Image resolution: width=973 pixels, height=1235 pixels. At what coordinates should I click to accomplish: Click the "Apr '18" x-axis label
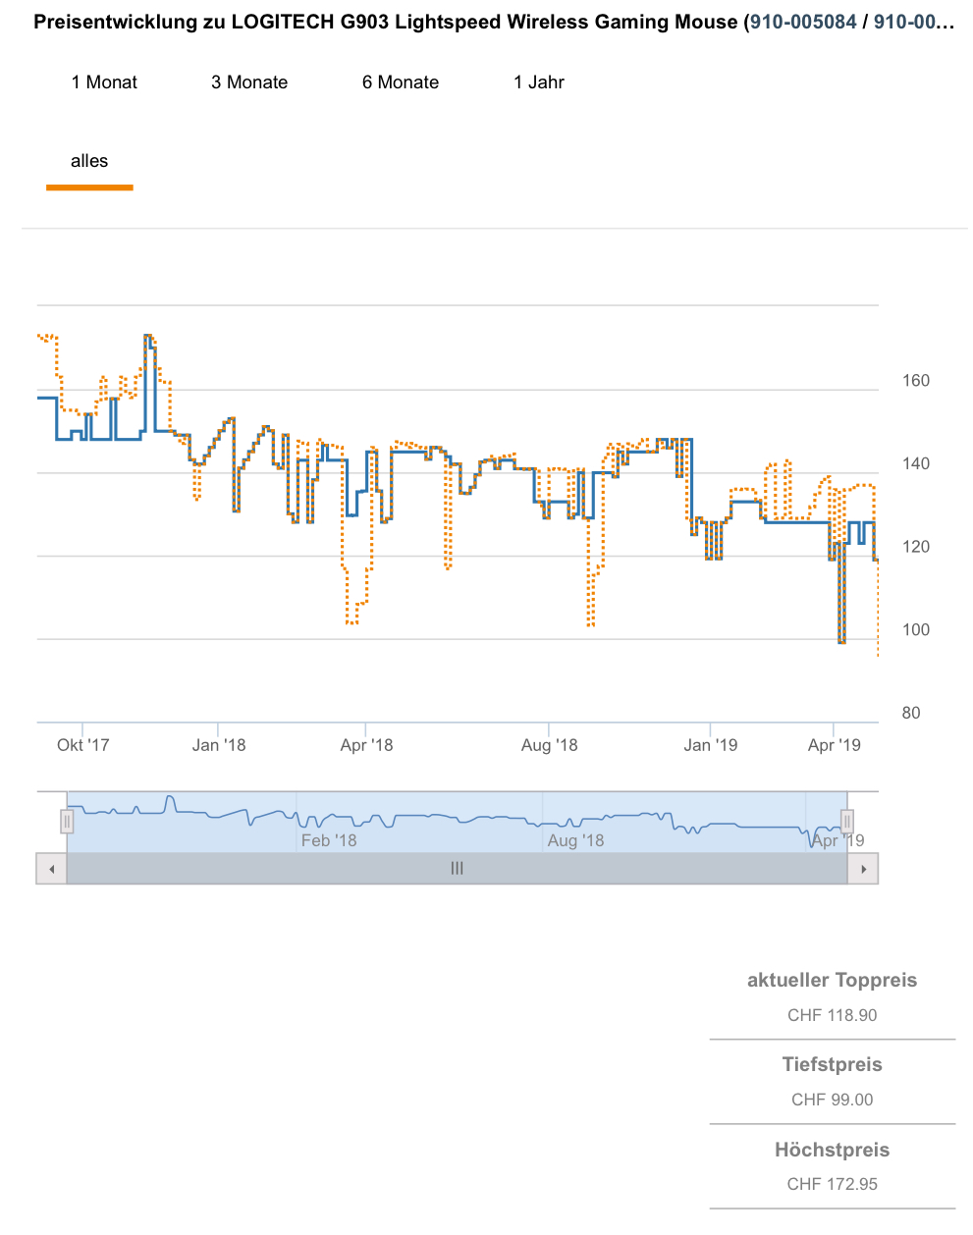tap(366, 745)
